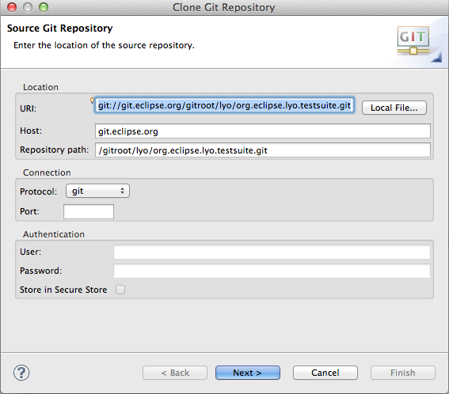Focus the User authentication field
Screen dimensions: 449x394
[272, 252]
